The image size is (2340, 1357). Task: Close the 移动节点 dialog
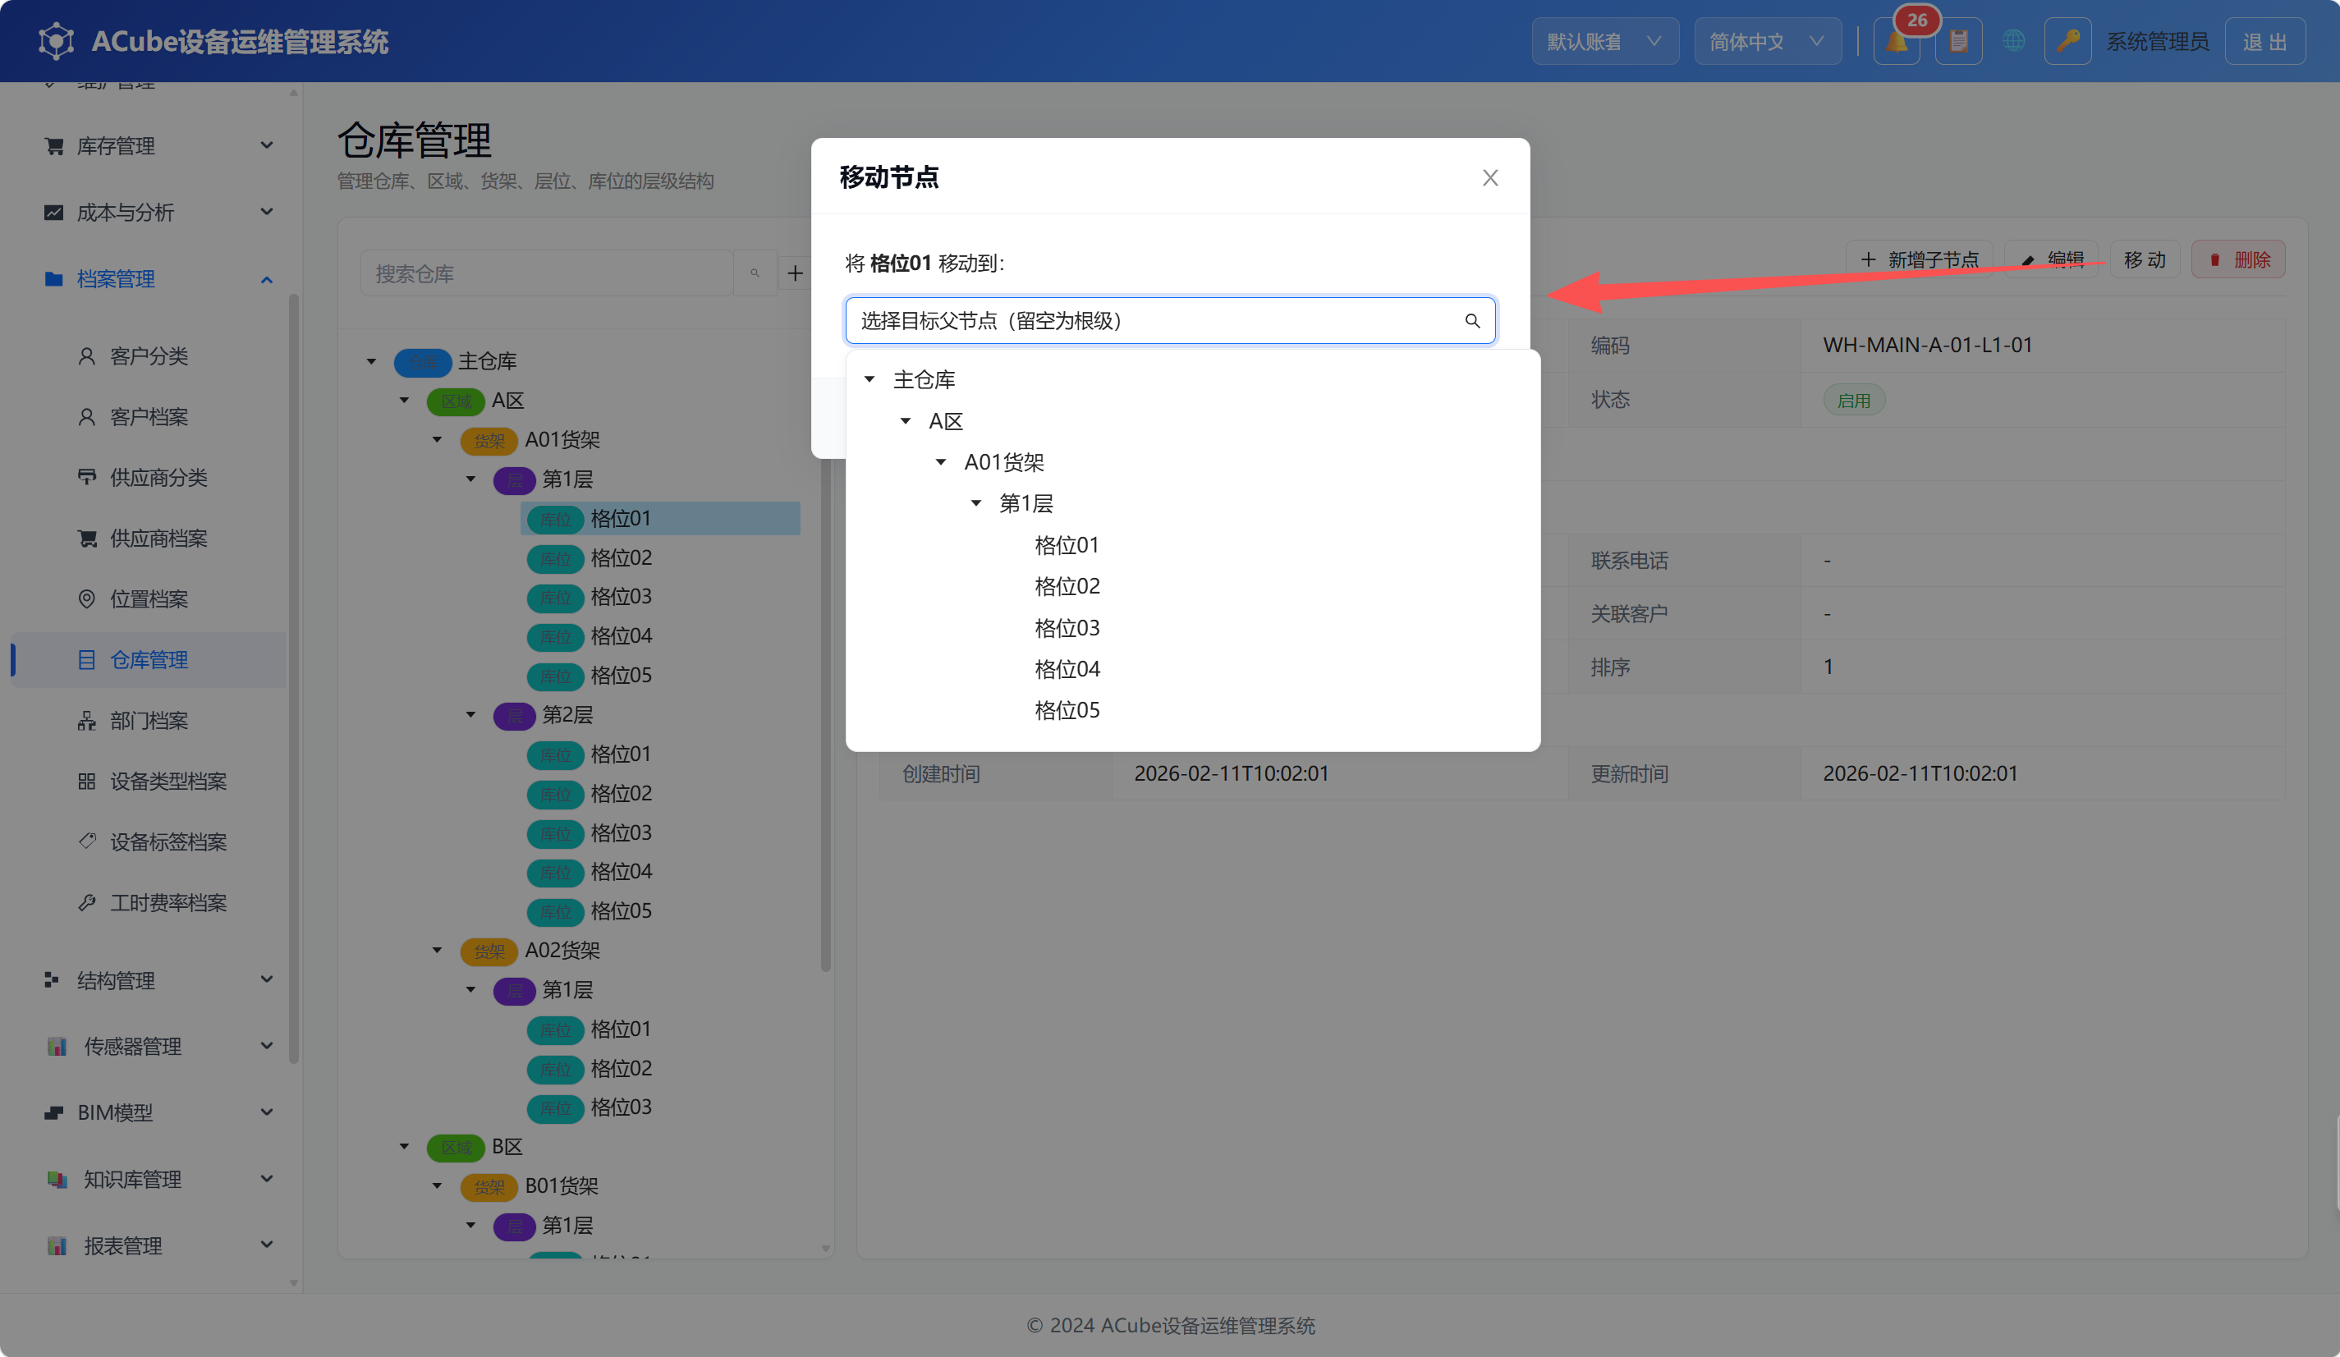[1490, 177]
